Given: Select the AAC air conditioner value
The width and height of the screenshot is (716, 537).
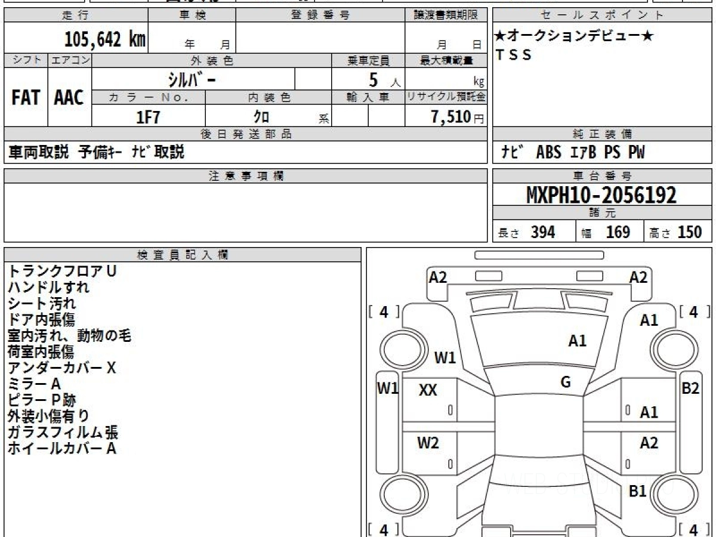Looking at the screenshot, I should [69, 97].
